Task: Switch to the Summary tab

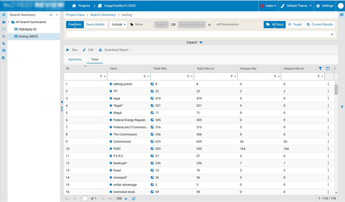Action: click(75, 60)
